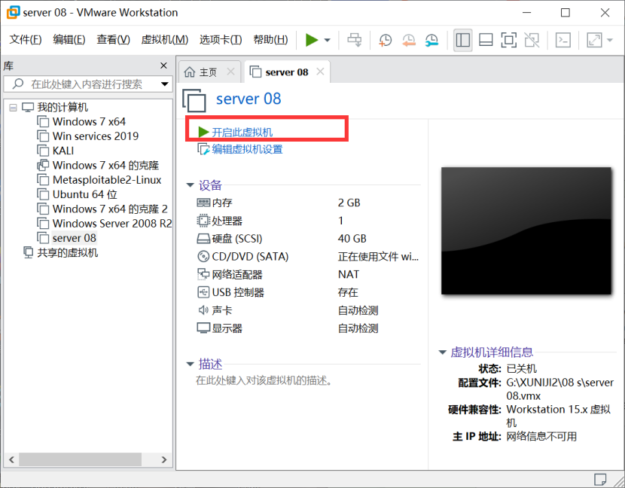This screenshot has width=625, height=488.
Task: Select Windows Server 2008 R2 VM
Action: 112,223
